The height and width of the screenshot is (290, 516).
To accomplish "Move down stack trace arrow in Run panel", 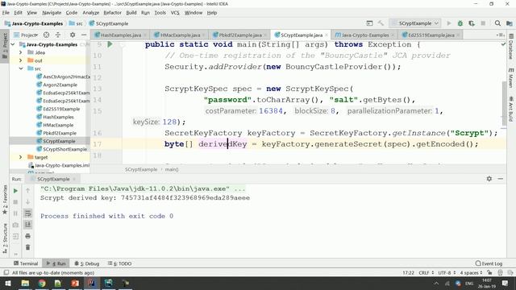I will tap(28, 202).
